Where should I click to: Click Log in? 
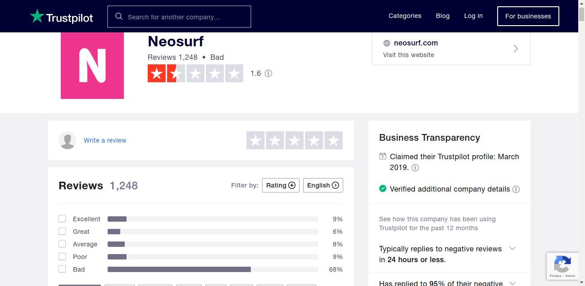click(473, 16)
